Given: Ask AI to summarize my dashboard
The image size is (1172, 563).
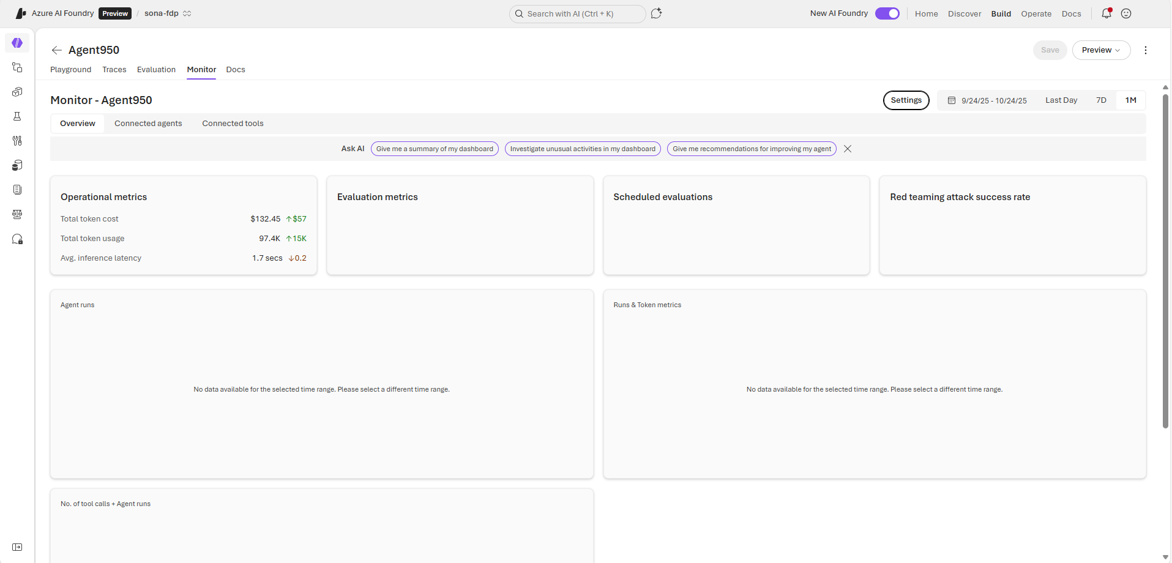Looking at the screenshot, I should tap(435, 149).
